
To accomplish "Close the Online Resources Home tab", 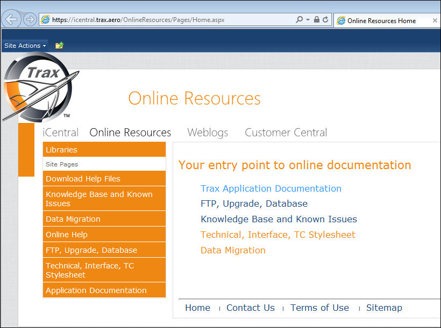I will (x=435, y=20).
